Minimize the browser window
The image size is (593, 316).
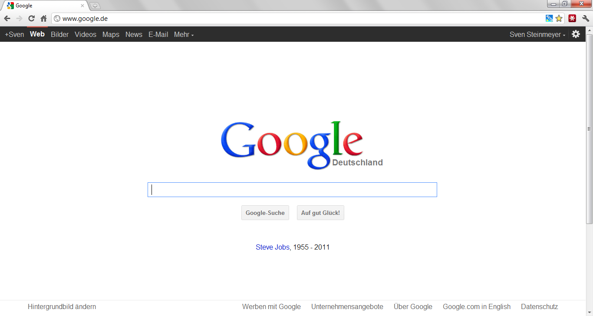tap(553, 4)
